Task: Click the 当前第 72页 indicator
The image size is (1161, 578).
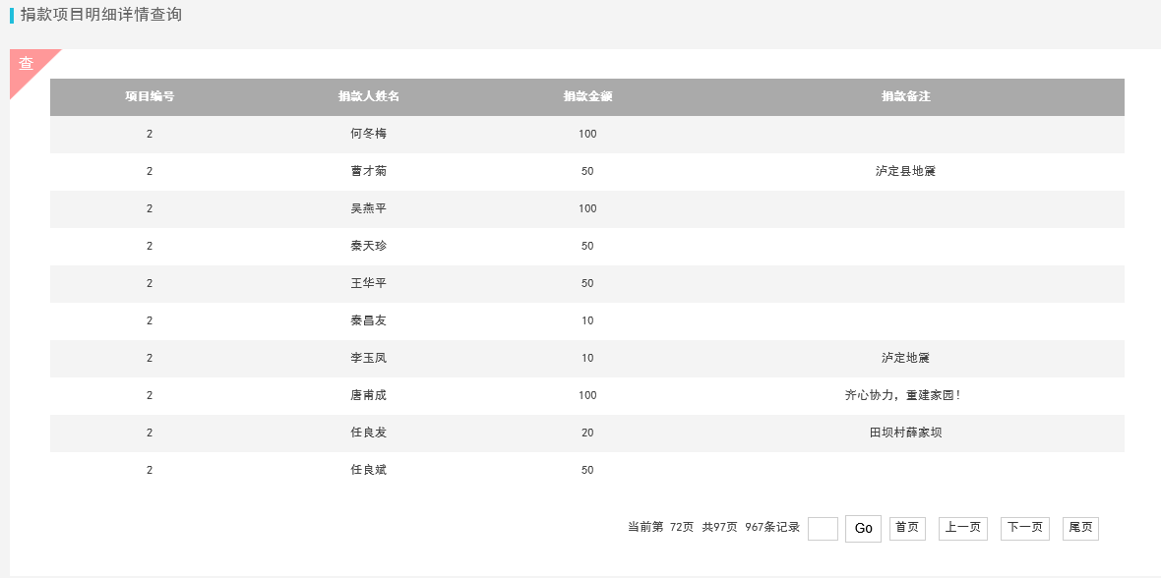Action: coord(660,527)
